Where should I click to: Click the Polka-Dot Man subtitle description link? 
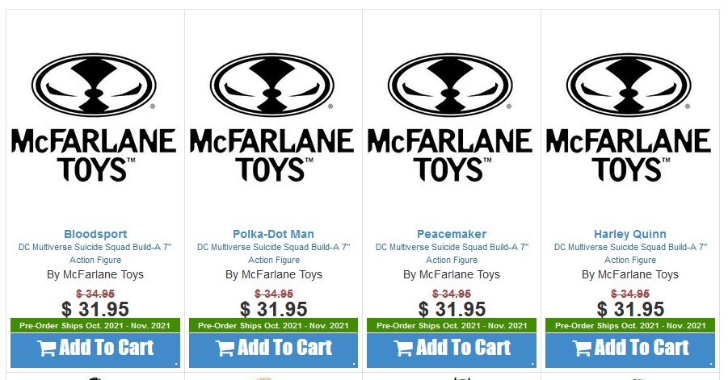click(x=273, y=253)
